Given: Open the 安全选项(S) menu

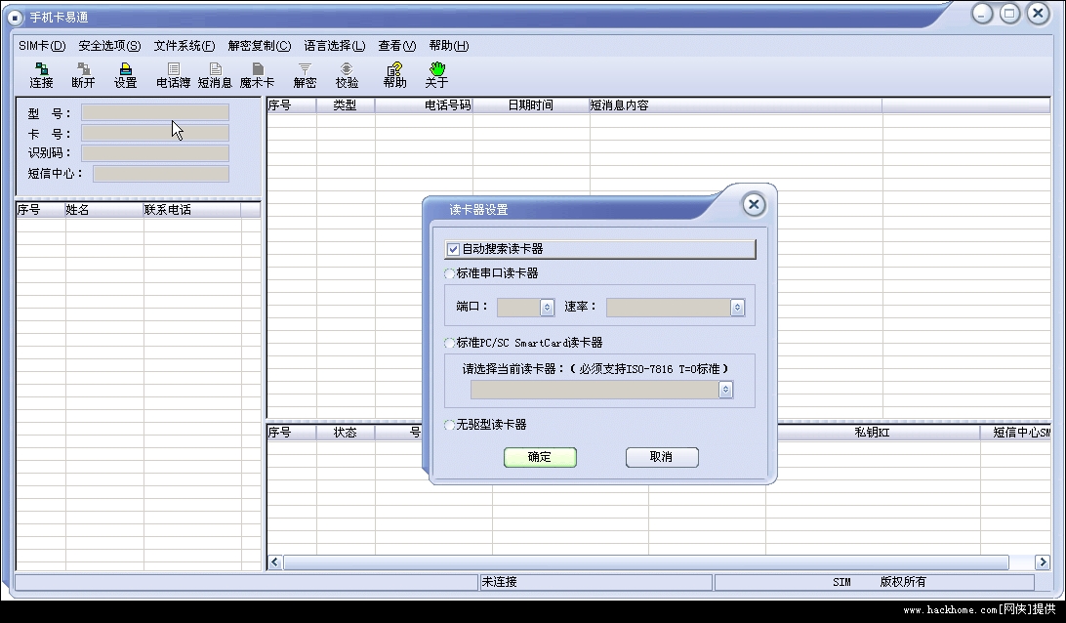Looking at the screenshot, I should (109, 46).
